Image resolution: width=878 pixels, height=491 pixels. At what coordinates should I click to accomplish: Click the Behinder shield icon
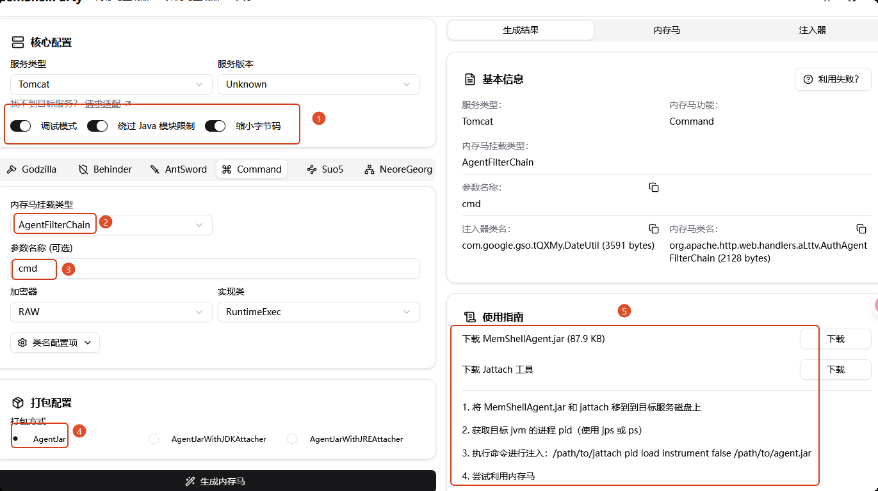pos(83,169)
